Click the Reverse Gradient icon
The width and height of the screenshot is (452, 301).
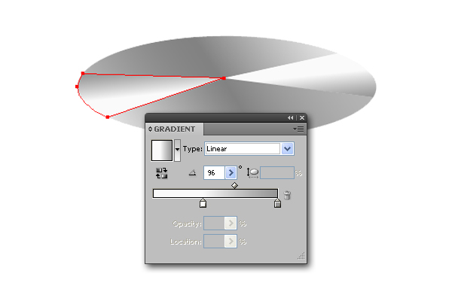(x=161, y=173)
